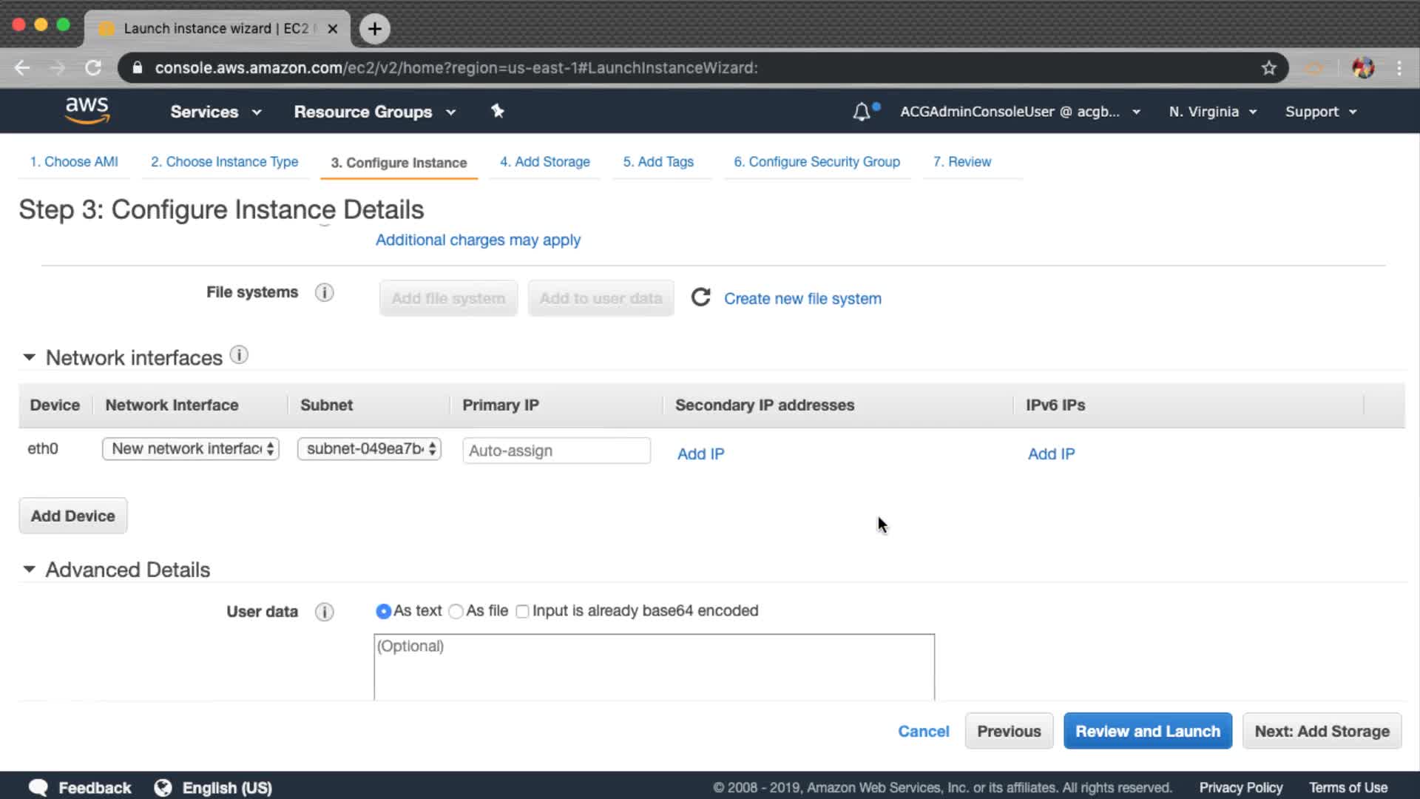Open the subnet selection dropdown
This screenshot has width=1420, height=799.
point(369,449)
